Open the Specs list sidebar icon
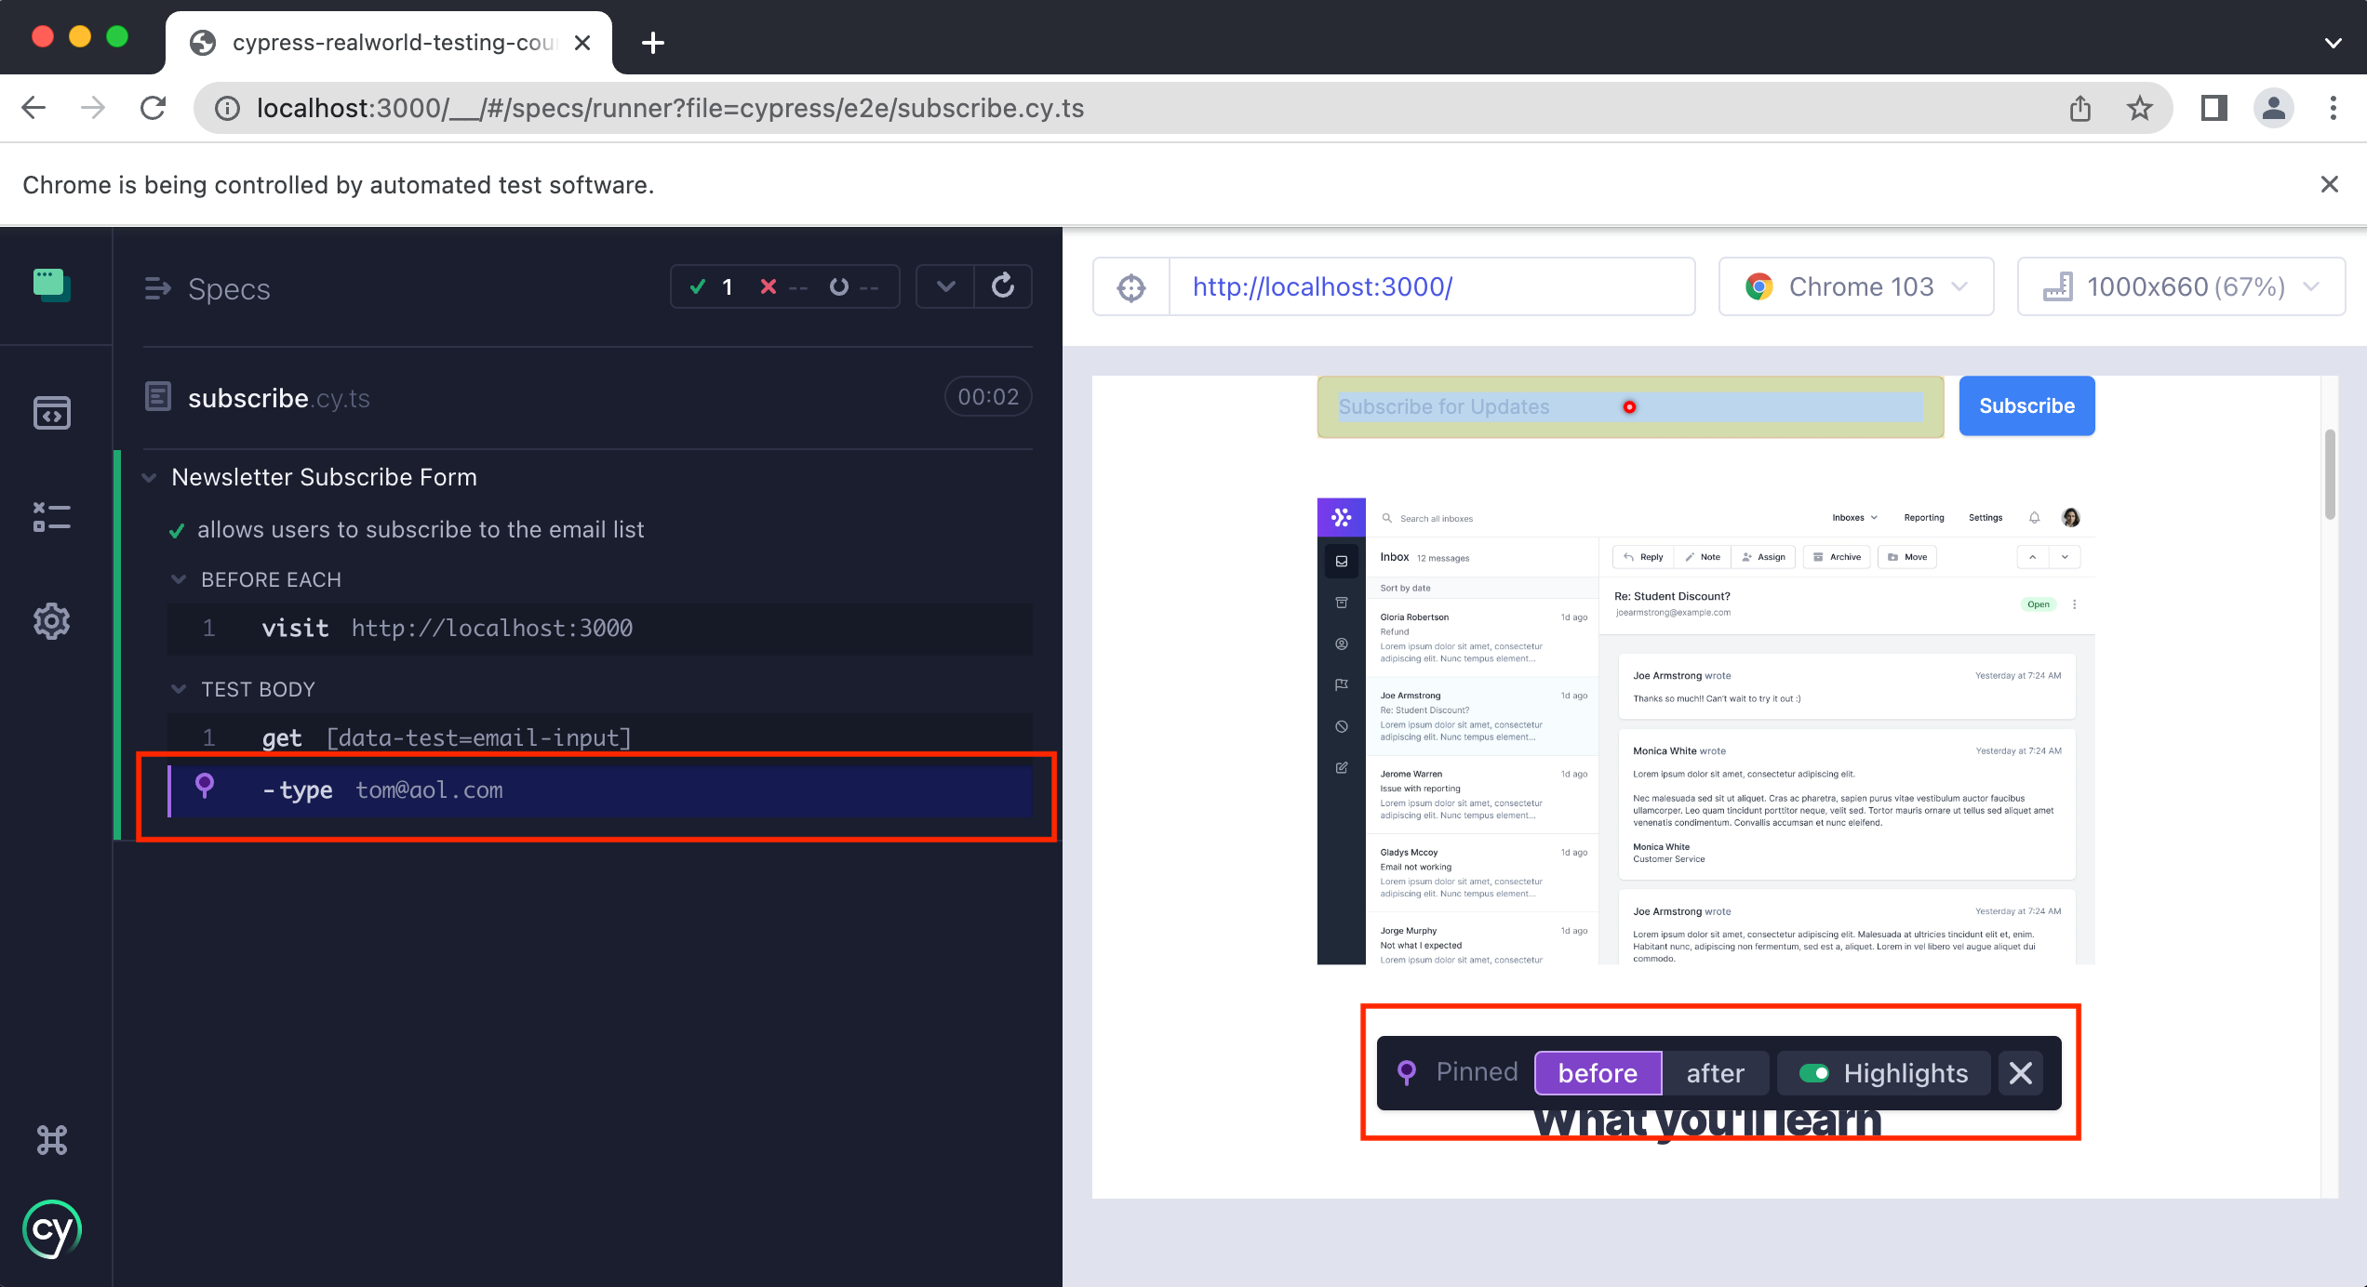2367x1287 pixels. pos(52,413)
